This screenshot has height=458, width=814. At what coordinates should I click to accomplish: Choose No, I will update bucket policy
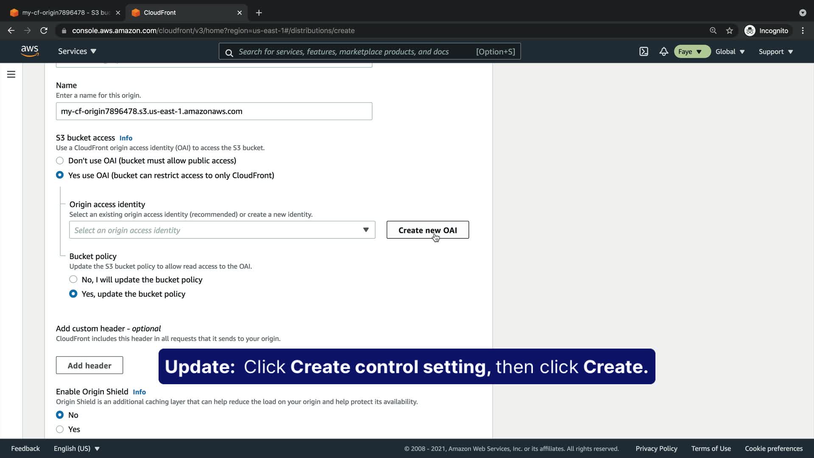[x=73, y=279]
